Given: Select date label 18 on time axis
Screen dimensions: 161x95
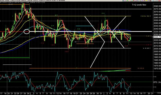Looking at the screenshot, I should 71,93.
